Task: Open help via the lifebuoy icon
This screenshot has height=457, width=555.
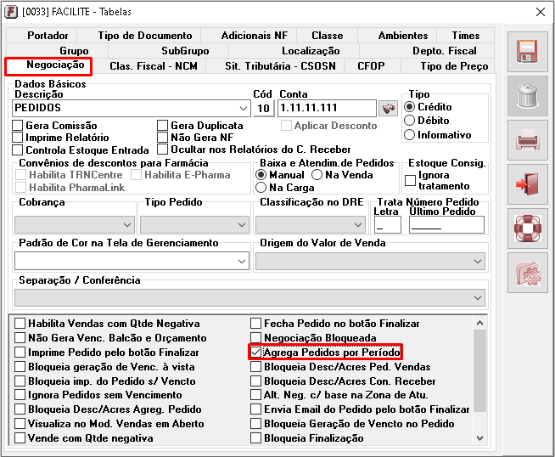Action: pyautogui.click(x=527, y=228)
